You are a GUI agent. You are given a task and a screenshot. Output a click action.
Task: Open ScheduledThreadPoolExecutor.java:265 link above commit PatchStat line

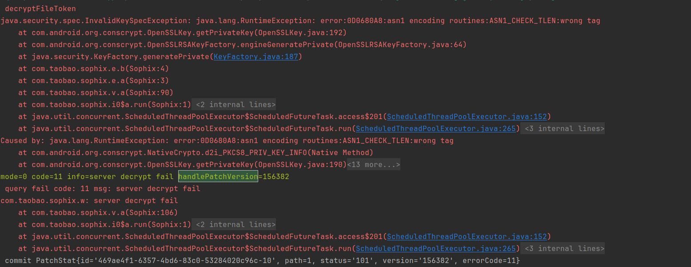click(x=435, y=248)
